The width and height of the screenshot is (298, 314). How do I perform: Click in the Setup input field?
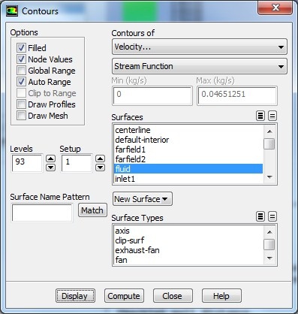point(77,163)
